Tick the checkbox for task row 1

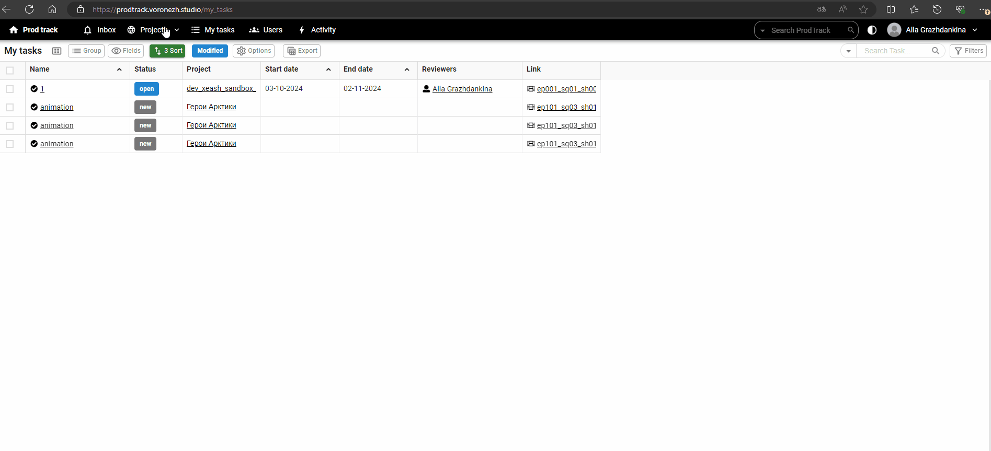point(10,89)
